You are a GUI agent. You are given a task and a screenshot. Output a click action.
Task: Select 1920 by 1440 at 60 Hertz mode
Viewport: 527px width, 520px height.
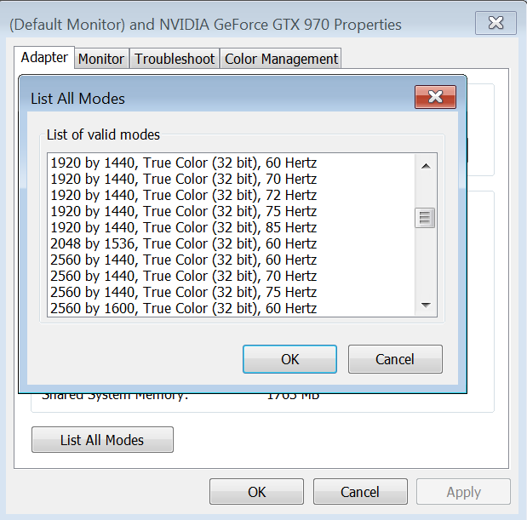tap(184, 163)
